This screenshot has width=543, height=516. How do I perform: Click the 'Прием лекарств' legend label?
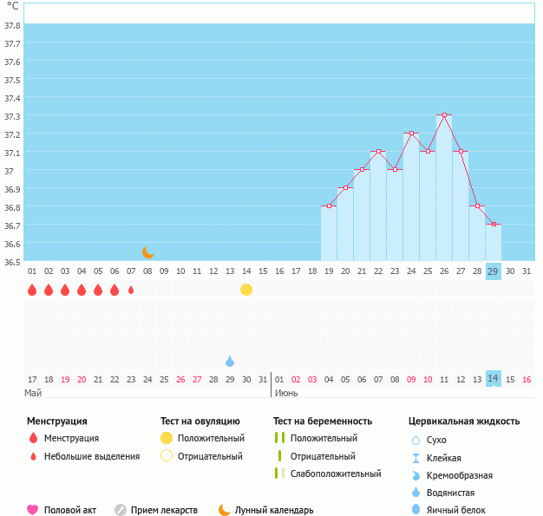[x=164, y=510]
